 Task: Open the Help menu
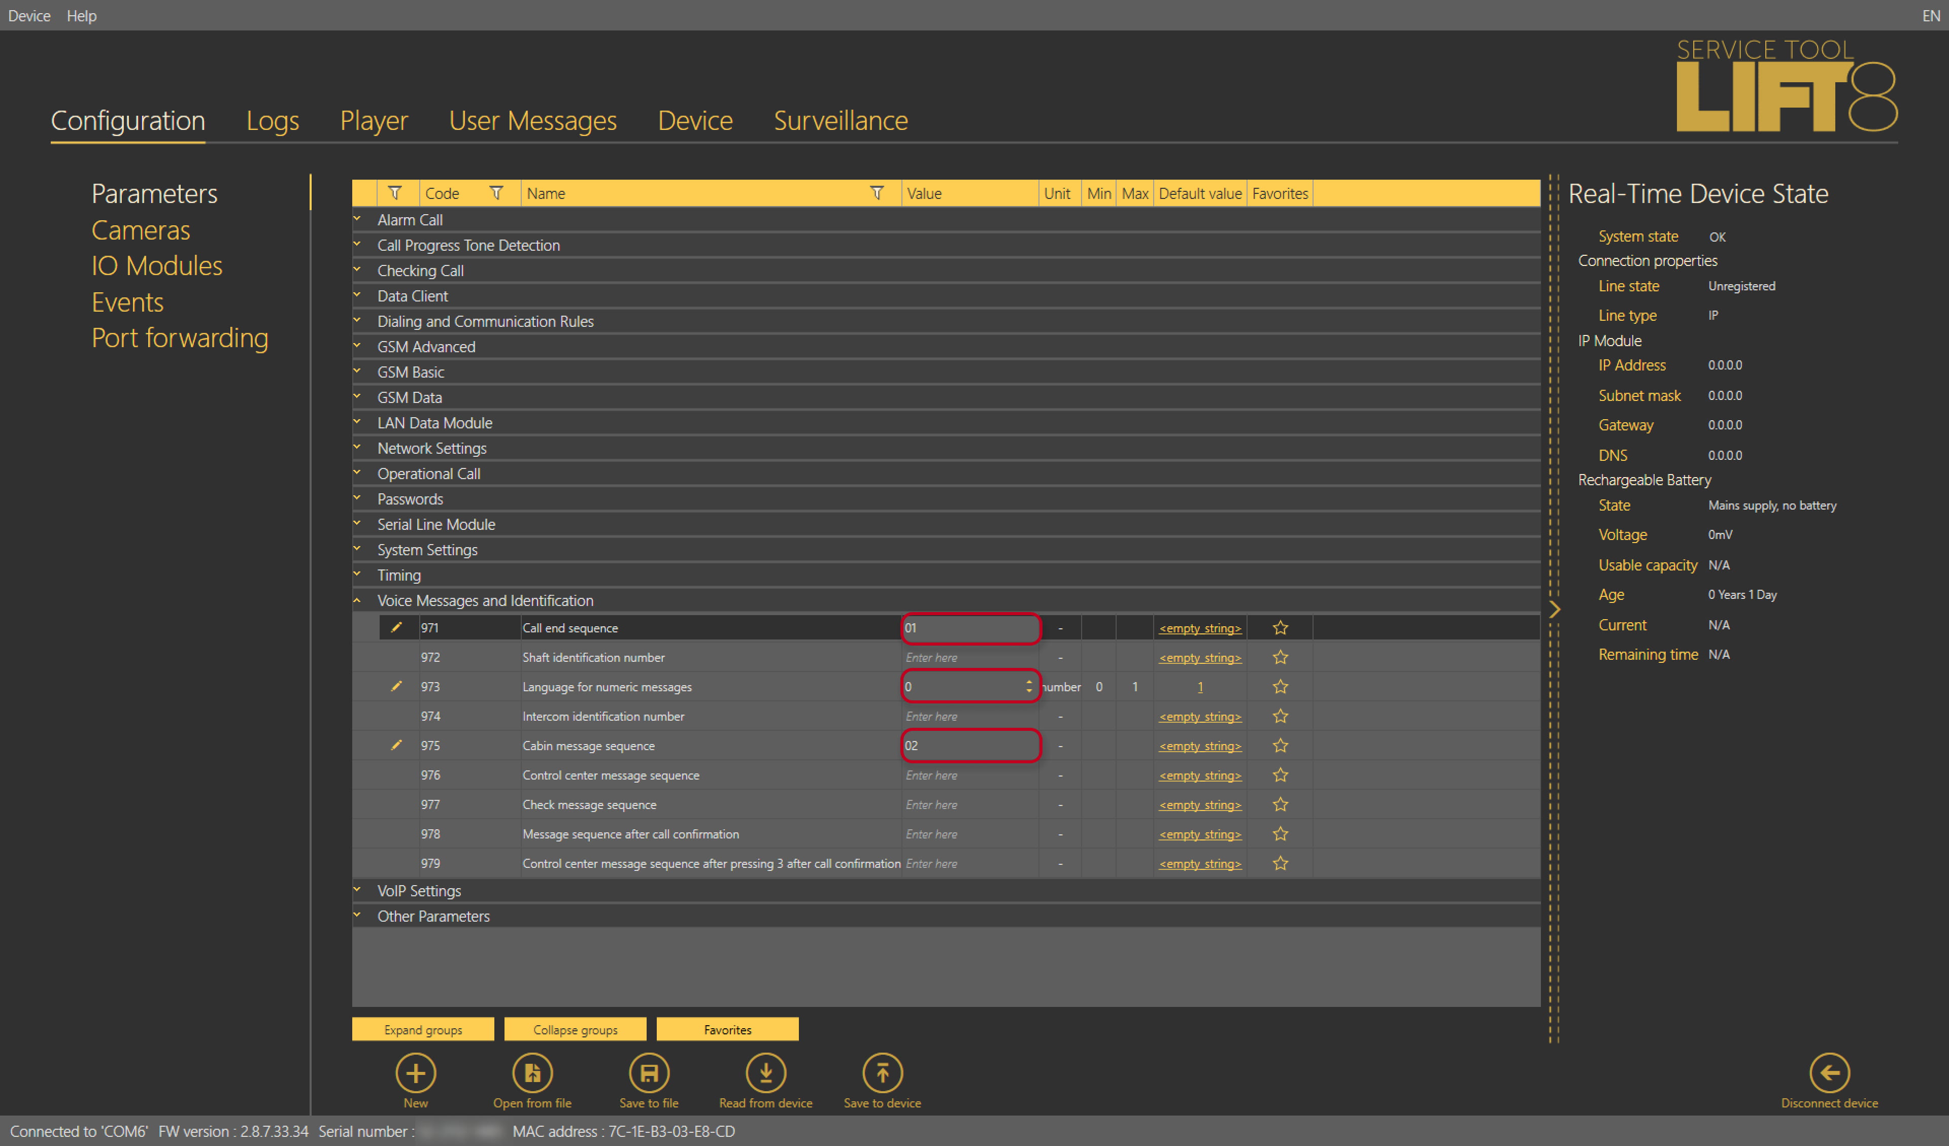pos(81,15)
